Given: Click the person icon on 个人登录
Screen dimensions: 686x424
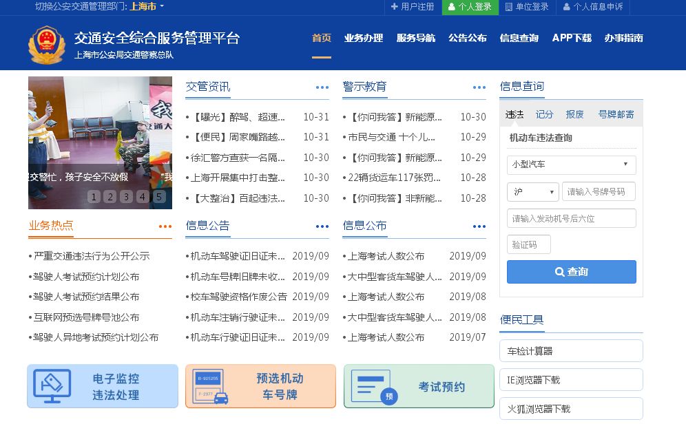Looking at the screenshot, I should (453, 8).
